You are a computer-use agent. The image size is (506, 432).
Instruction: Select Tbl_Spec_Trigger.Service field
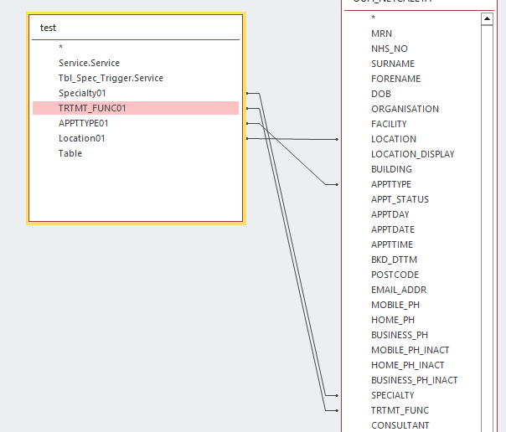point(111,78)
